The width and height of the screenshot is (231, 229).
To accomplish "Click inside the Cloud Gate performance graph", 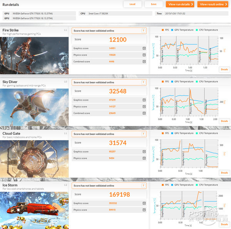I will coord(189,154).
